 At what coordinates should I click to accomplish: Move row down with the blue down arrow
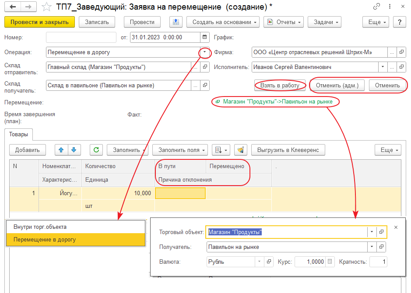pos(74,150)
